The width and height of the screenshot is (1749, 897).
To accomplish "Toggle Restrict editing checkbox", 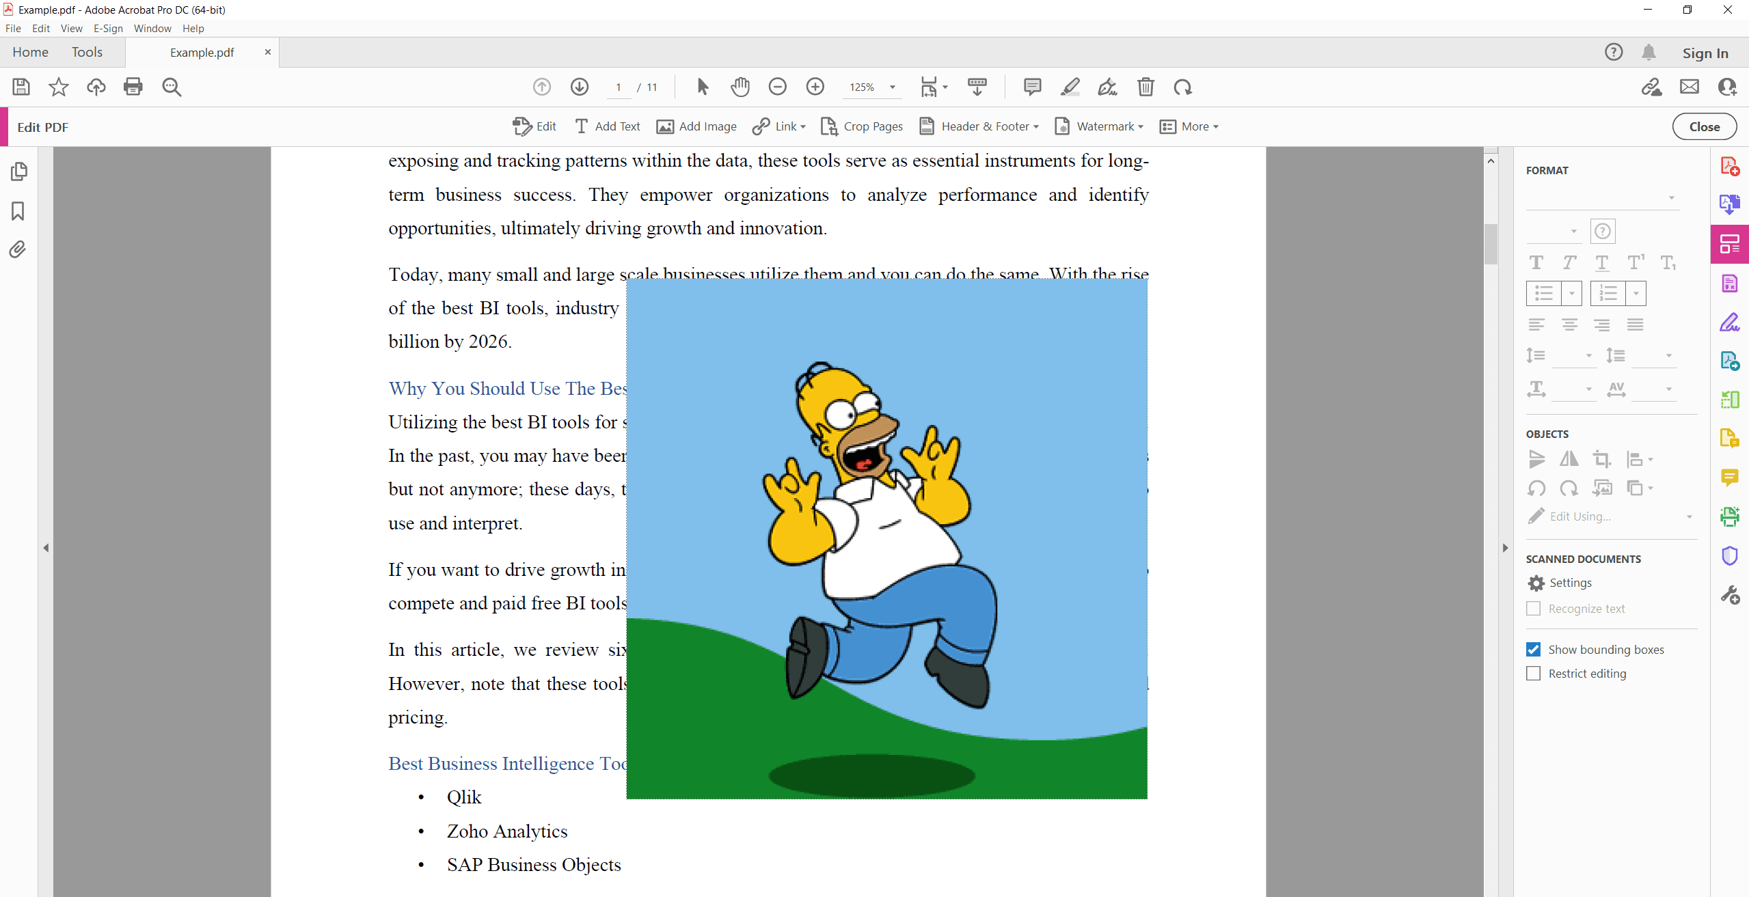I will tap(1532, 673).
